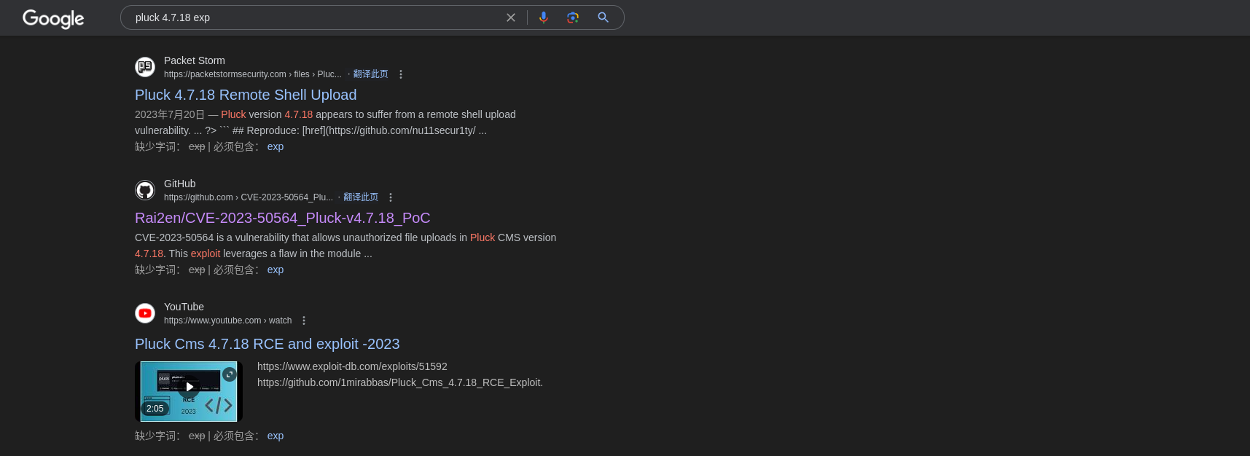Open 'Pluck 4.7.18 Remote Shell Upload' result
The image size is (1250, 456).
click(246, 95)
